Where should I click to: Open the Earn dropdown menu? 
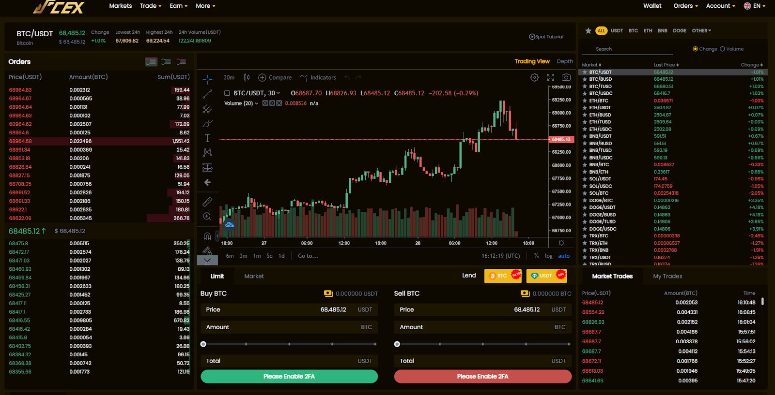(x=179, y=6)
